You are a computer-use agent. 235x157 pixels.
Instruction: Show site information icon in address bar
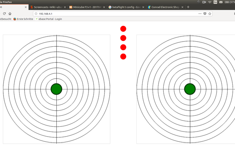point(36,14)
